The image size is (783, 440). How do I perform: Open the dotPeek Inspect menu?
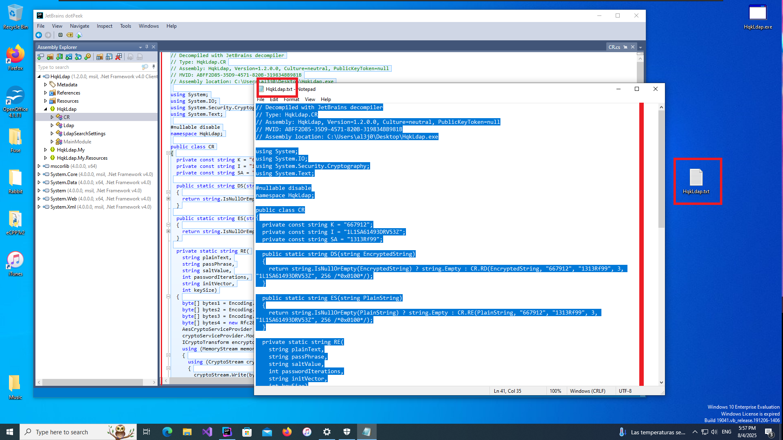104,26
